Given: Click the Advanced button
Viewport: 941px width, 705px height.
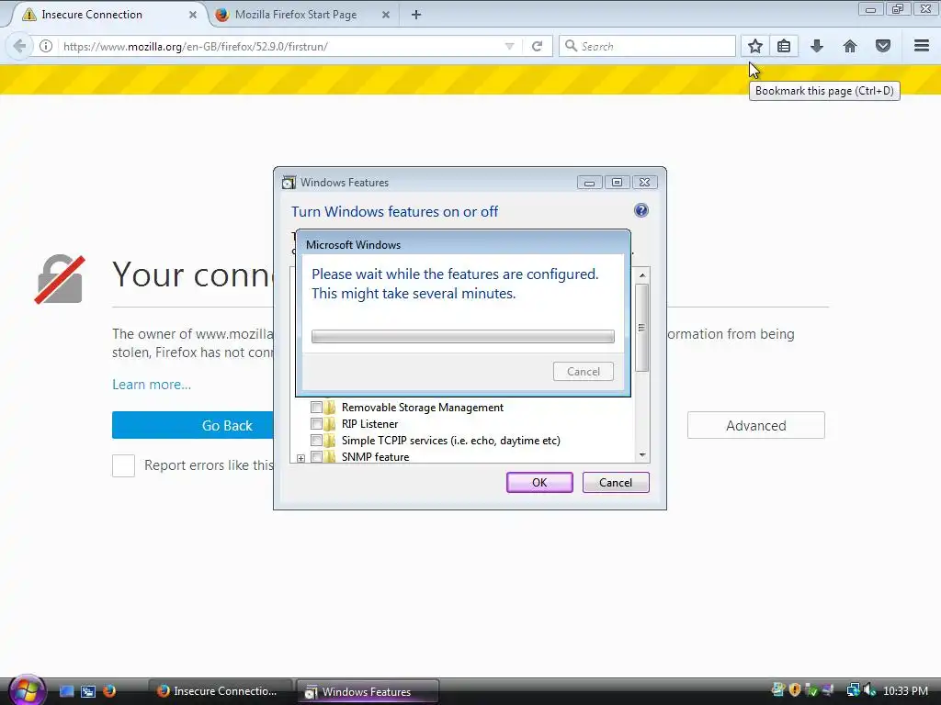Looking at the screenshot, I should [756, 426].
